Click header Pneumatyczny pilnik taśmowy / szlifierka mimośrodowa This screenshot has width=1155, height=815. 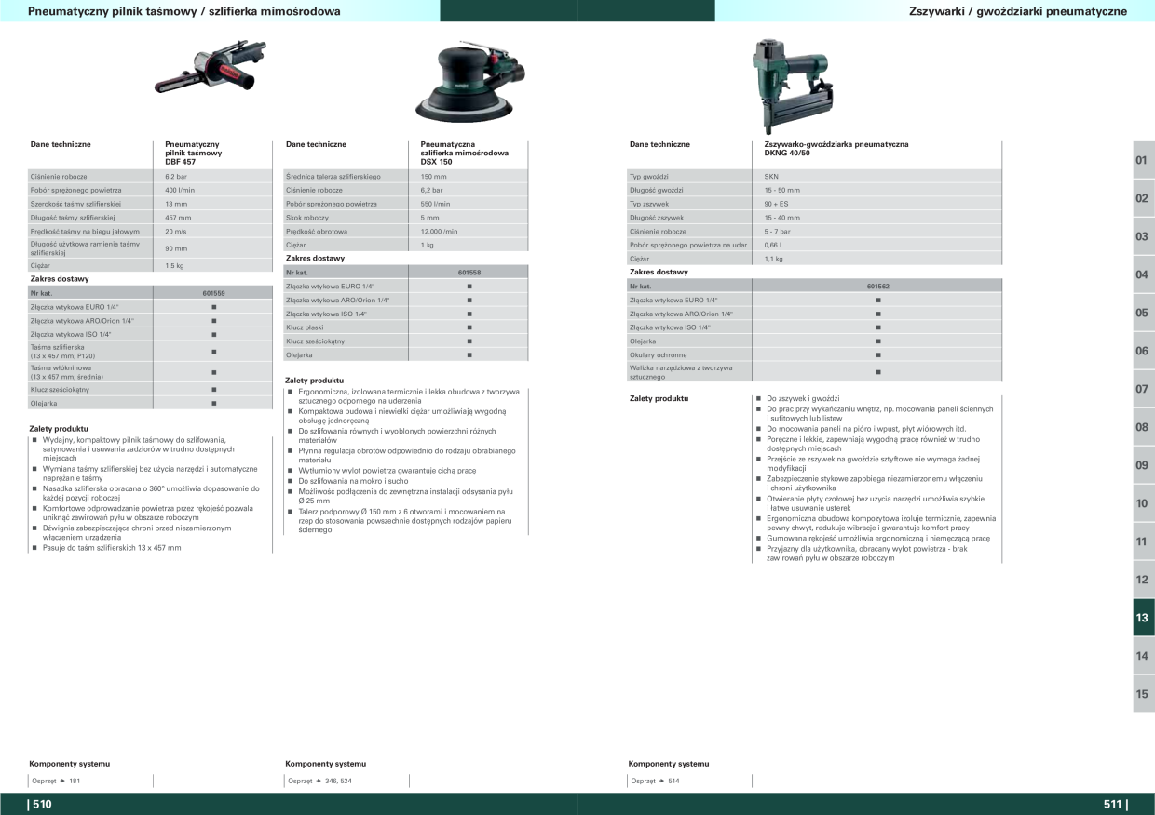[x=184, y=11]
